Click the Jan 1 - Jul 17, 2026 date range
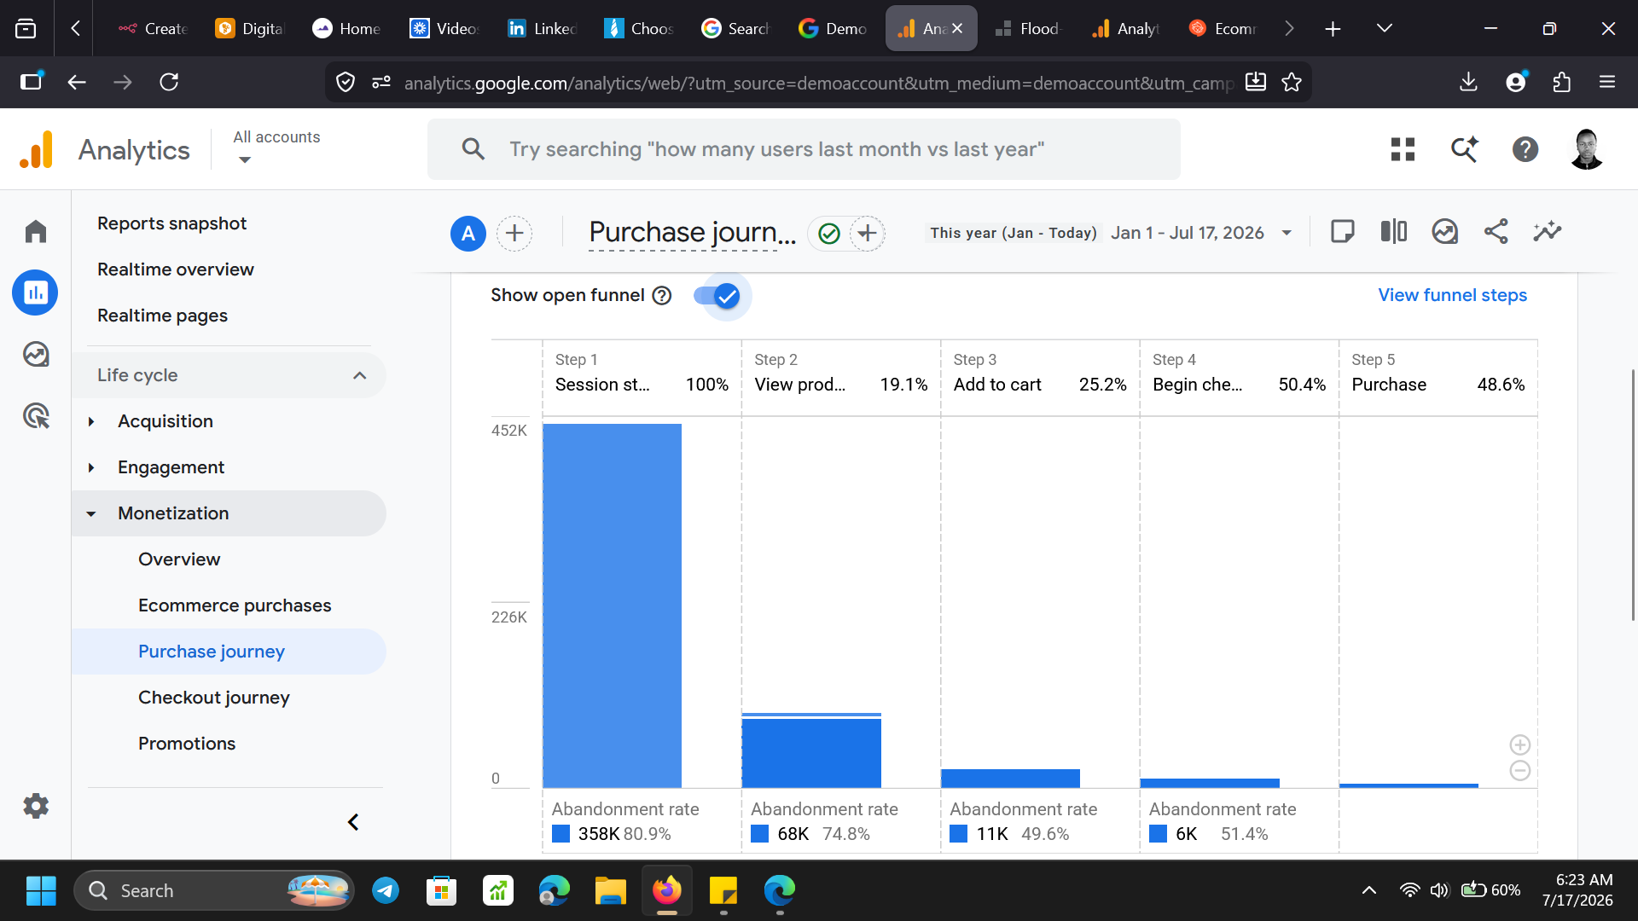This screenshot has height=921, width=1638. point(1187,233)
